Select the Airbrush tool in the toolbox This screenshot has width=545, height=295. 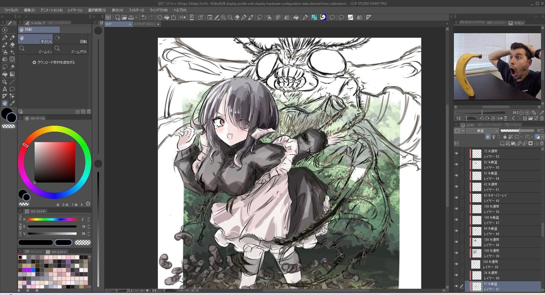(5, 52)
